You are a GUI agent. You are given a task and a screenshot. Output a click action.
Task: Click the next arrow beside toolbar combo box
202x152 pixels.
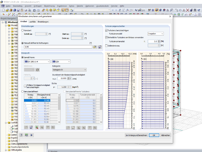[x=116, y=10]
